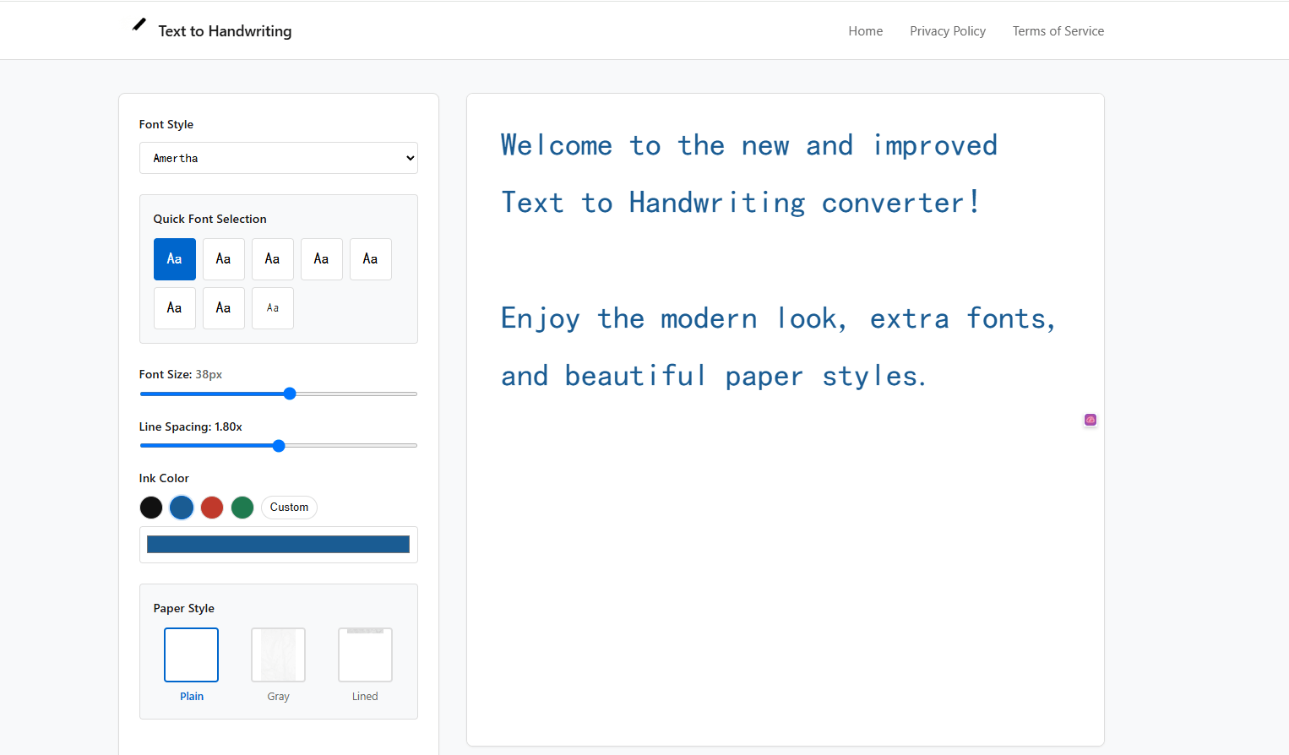Click the pen logo icon in header
The height and width of the screenshot is (755, 1289).
139,25
